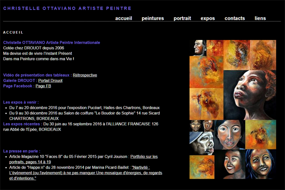This screenshot has height=190, width=285.
Task: Click the smiling woman with blue headscarf painting
Action: tap(261, 164)
